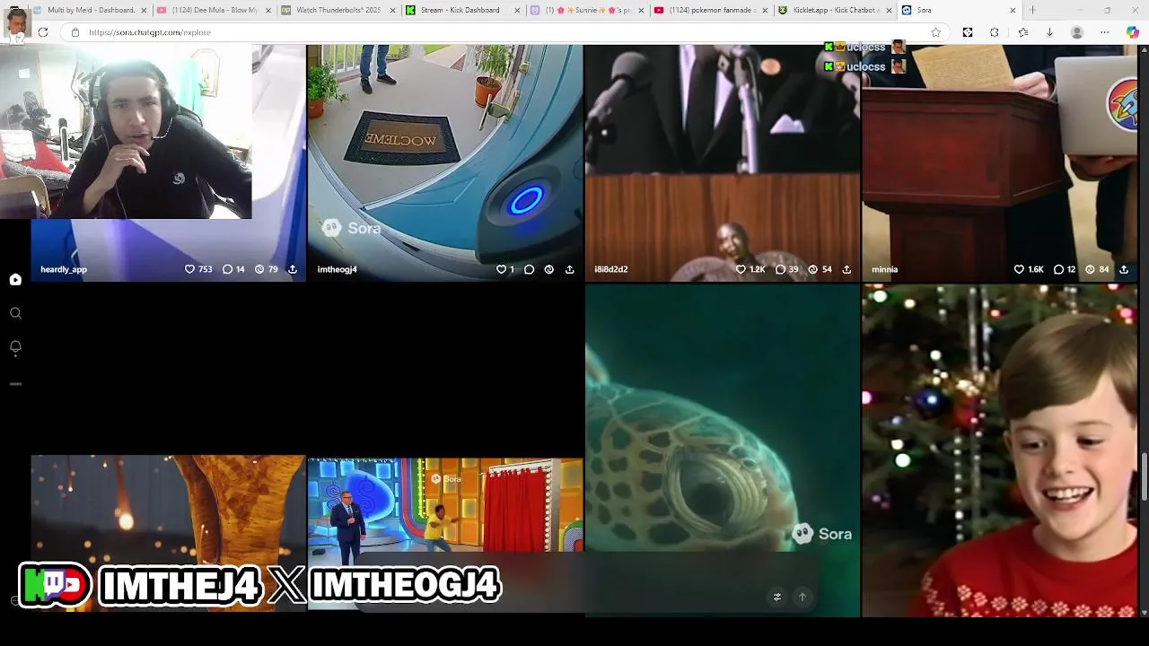Click the page vertical scrollbar thumb
The width and height of the screenshot is (1149, 646).
pyautogui.click(x=1144, y=477)
